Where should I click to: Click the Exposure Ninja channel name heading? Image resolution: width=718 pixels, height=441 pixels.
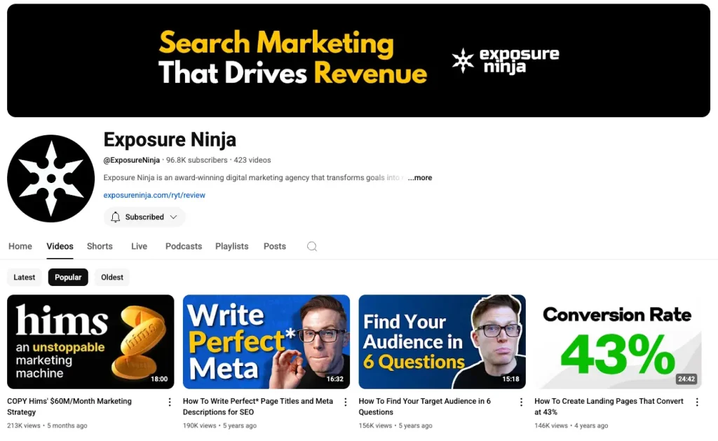(x=170, y=140)
